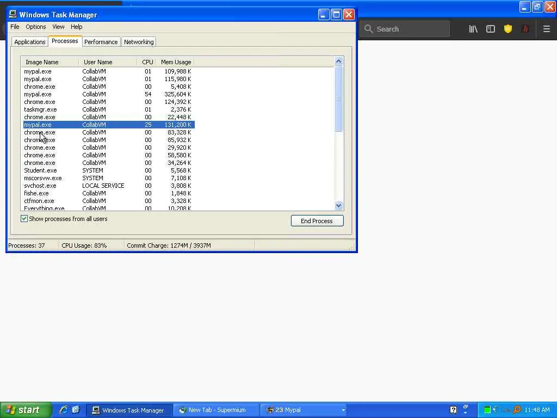
Task: Click the End Process button
Action: [317, 221]
